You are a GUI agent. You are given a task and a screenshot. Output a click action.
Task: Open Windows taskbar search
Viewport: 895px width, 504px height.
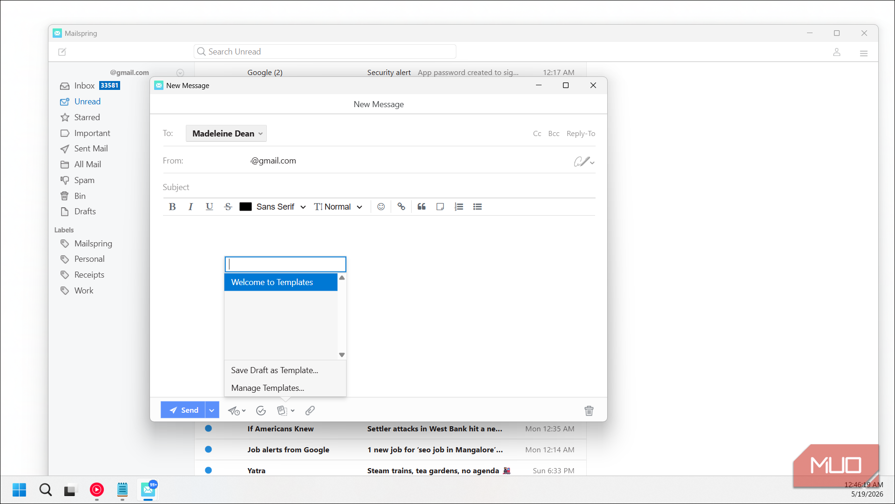[45, 490]
